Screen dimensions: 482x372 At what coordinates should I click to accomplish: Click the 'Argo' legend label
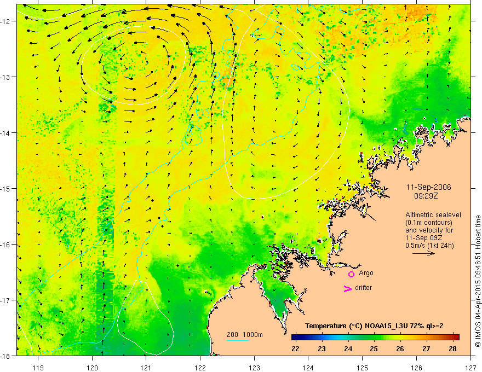(366, 273)
